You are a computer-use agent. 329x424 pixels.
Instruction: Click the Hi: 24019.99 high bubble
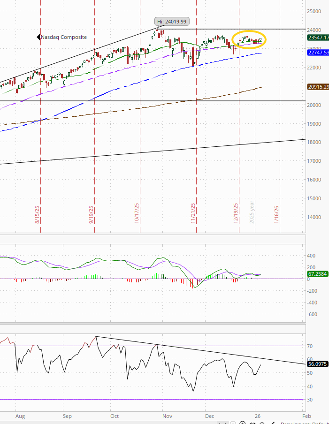pyautogui.click(x=172, y=22)
